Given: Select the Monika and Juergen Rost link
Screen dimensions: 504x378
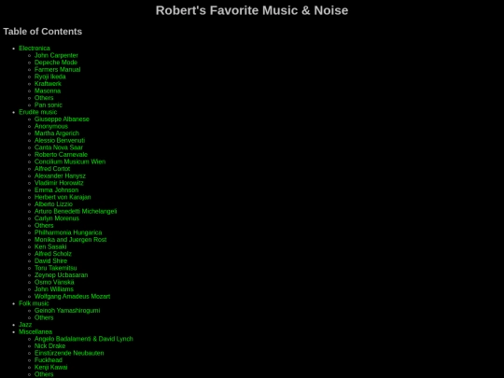Looking at the screenshot, I should (71, 240).
